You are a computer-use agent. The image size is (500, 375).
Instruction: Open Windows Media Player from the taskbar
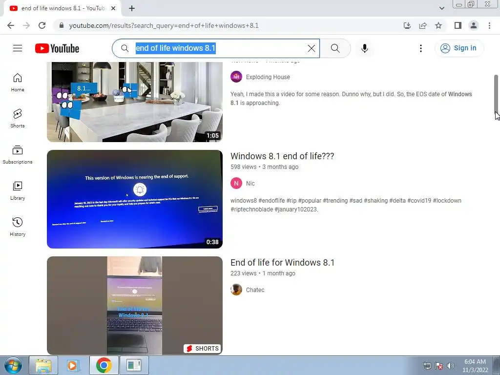[73, 365]
